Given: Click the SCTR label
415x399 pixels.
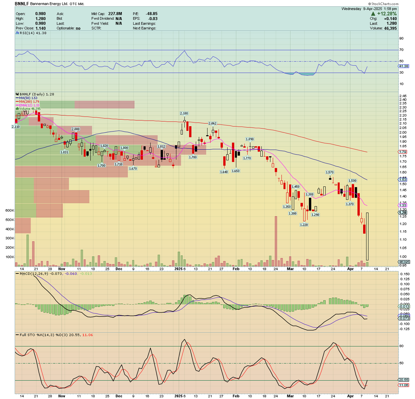Looking at the screenshot, I should click(96, 28).
